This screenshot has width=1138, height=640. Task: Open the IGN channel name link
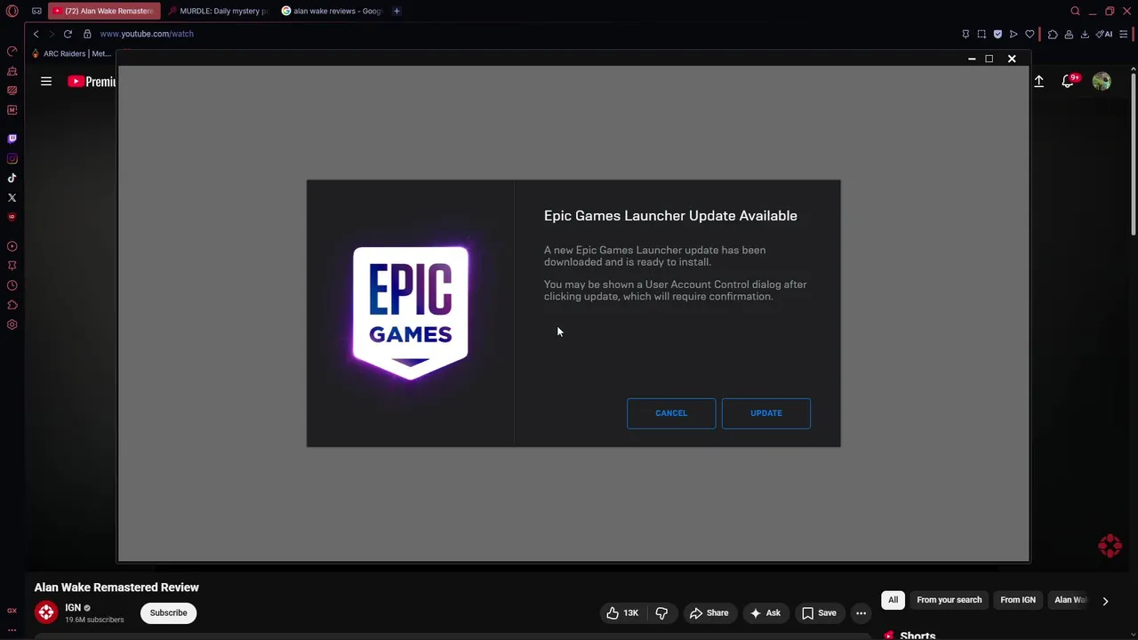point(73,607)
